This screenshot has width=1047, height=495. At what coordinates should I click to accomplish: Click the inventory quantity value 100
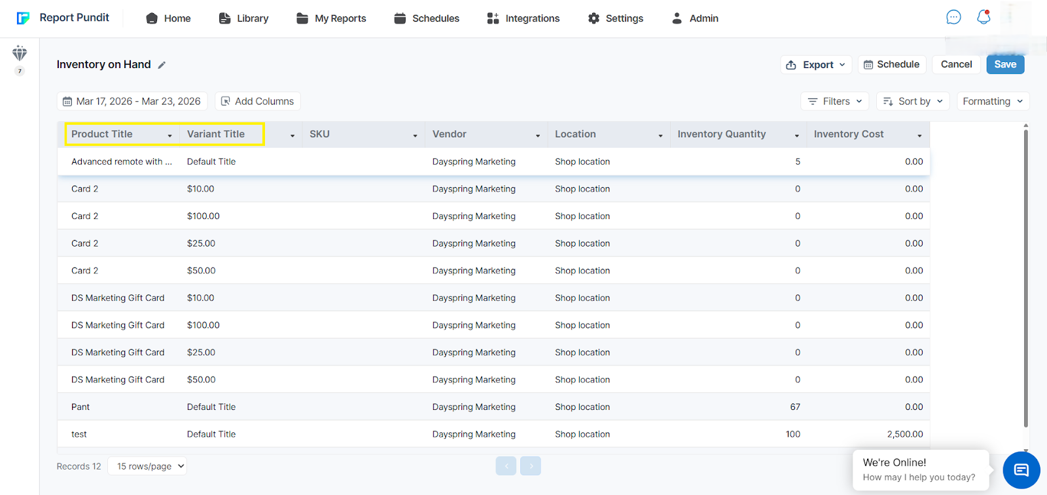coord(793,434)
